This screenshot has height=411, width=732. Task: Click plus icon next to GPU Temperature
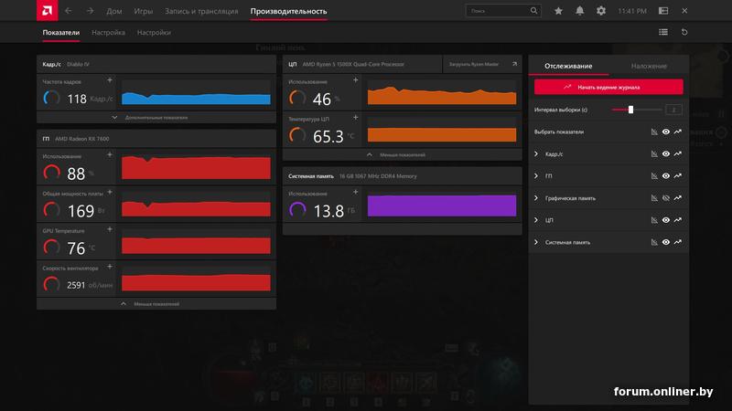(110, 229)
